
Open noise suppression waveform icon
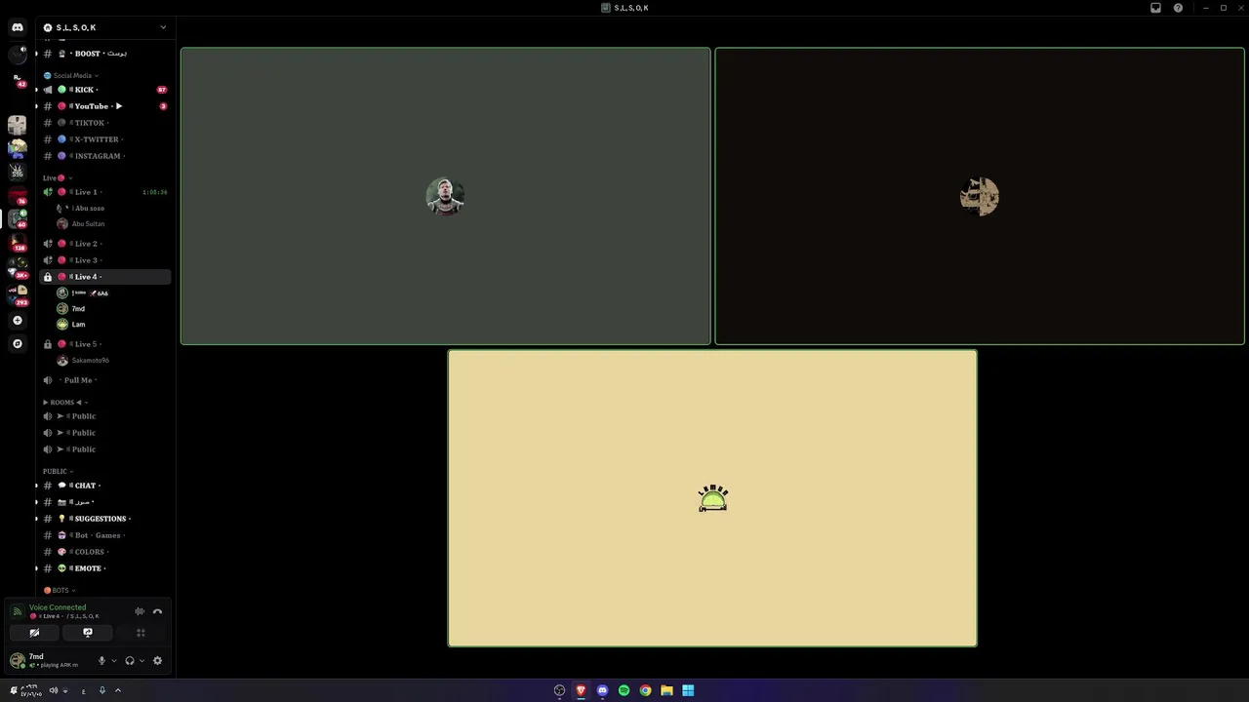pyautogui.click(x=140, y=611)
